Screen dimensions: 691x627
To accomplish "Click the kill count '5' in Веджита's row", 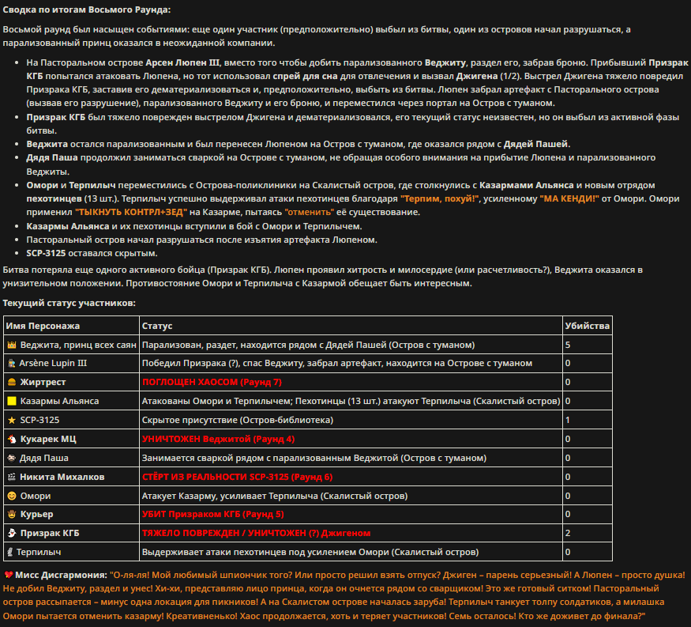I will coord(568,345).
